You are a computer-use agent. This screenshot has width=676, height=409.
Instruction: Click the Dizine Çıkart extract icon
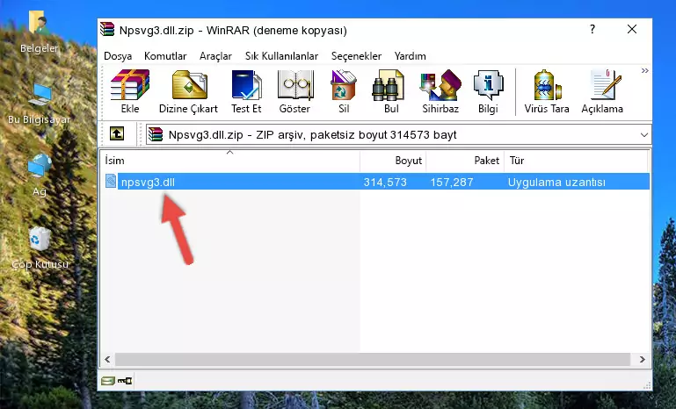pos(189,91)
